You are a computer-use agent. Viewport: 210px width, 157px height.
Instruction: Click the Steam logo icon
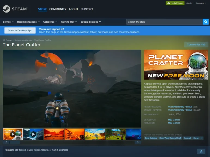[7, 9]
